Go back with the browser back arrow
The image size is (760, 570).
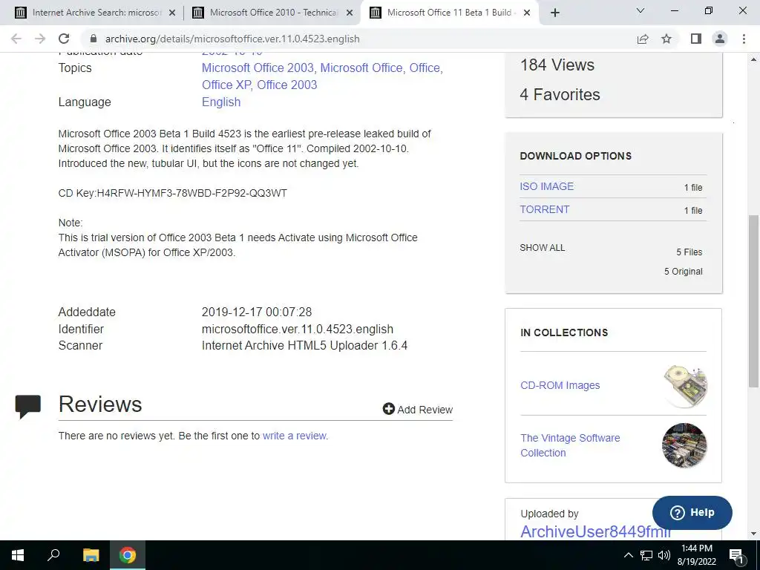point(16,39)
